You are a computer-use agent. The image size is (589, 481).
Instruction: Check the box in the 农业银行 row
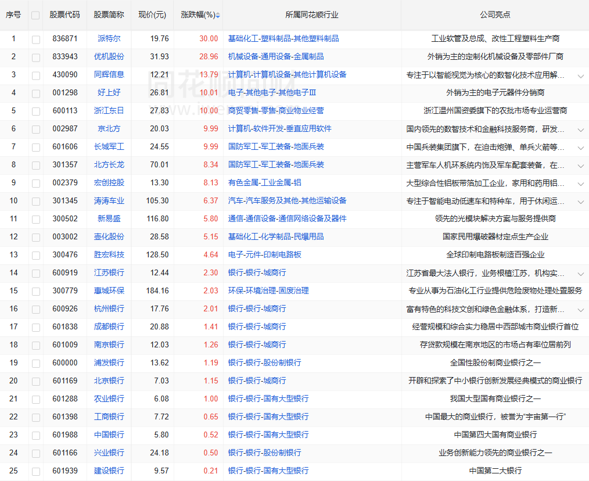pos(36,400)
